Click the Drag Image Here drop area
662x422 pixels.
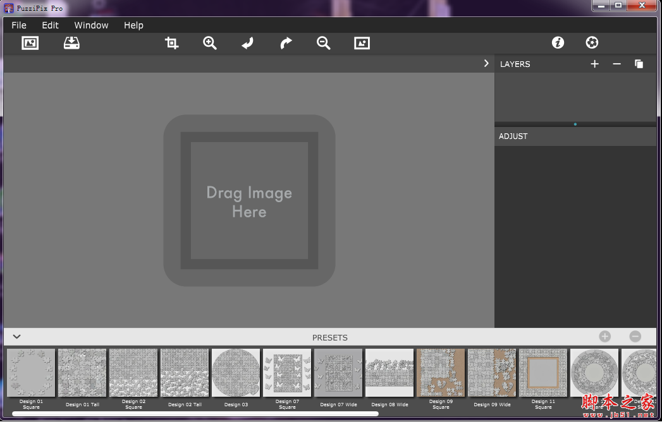[249, 201]
